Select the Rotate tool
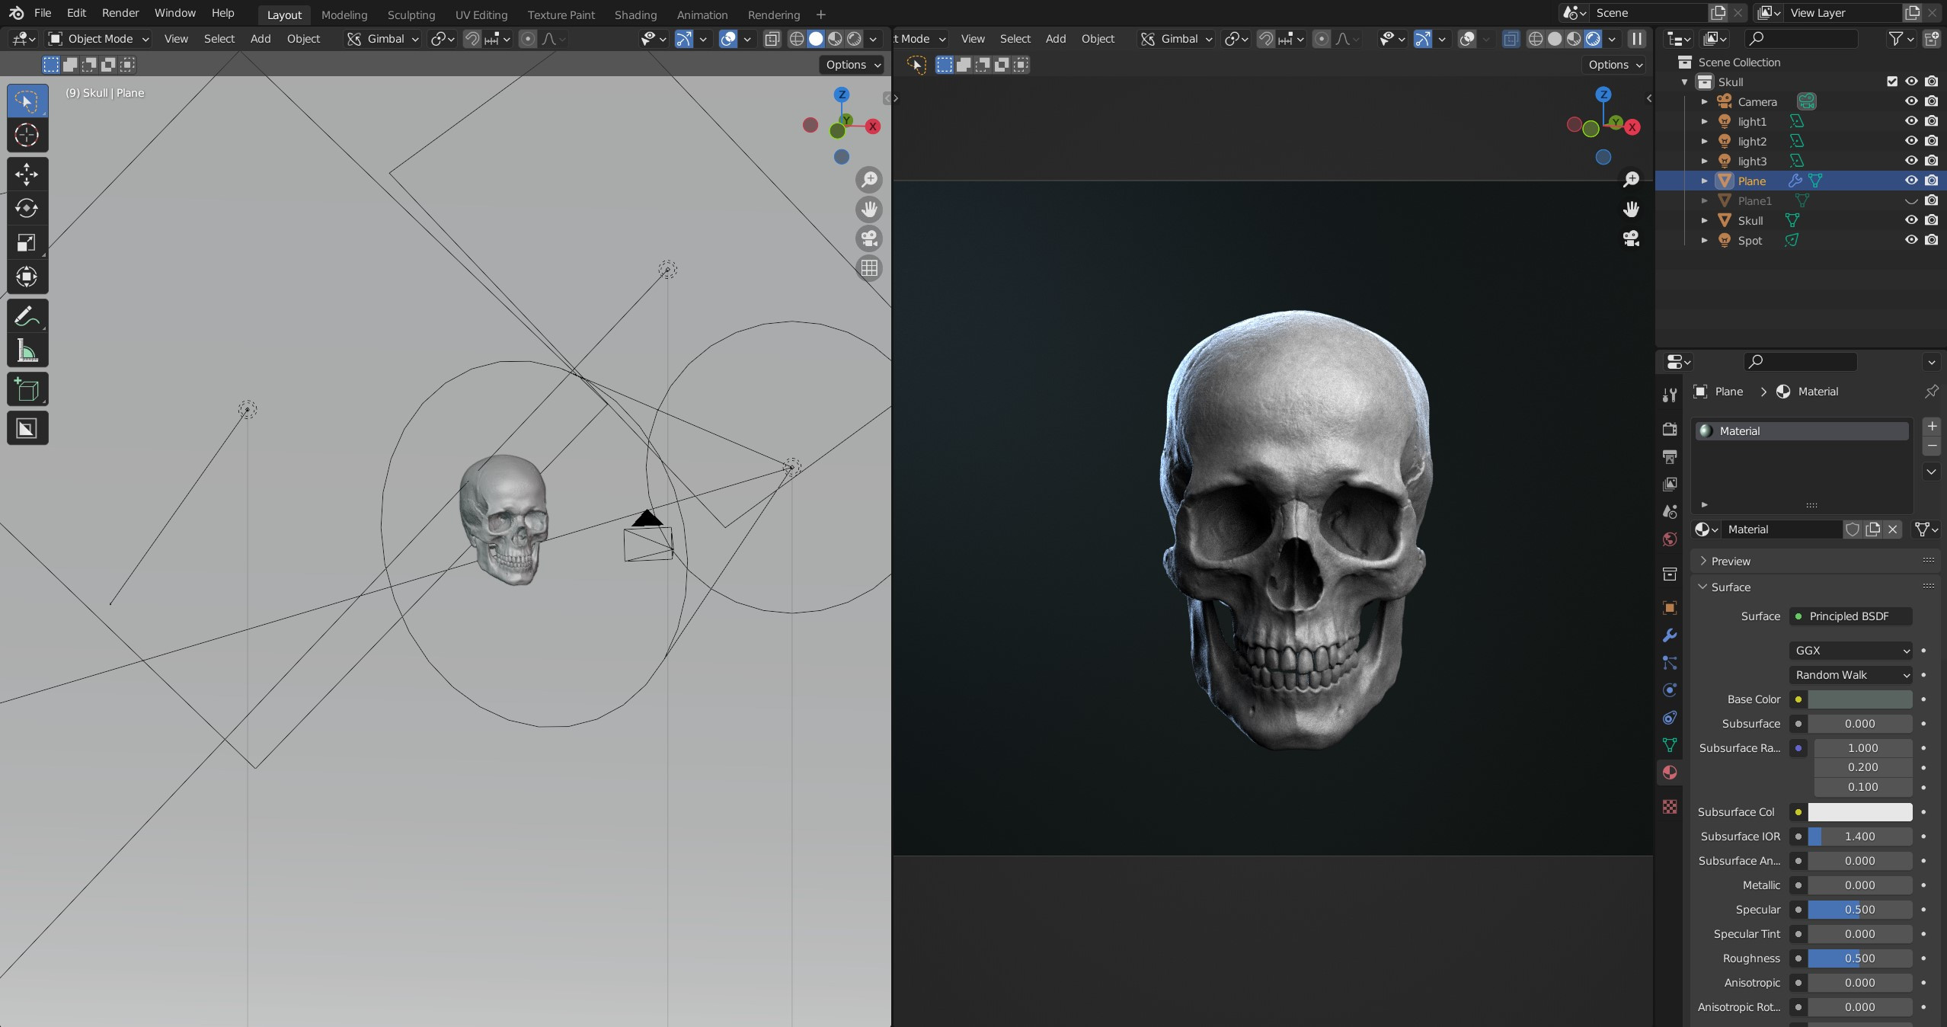Image resolution: width=1947 pixels, height=1027 pixels. pyautogui.click(x=27, y=208)
